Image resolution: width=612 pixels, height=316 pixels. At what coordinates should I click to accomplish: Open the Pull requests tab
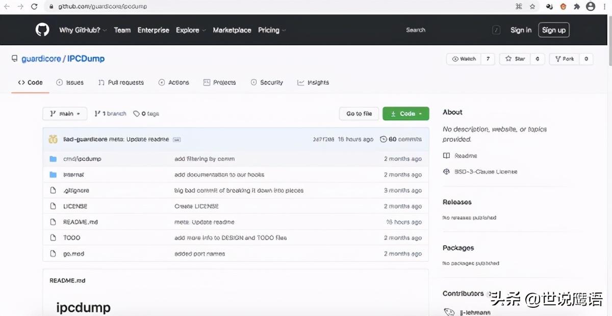(121, 83)
